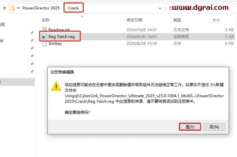The height and width of the screenshot is (157, 237).
Task: Confirm with the 是(Y) button
Action: coord(190,127)
